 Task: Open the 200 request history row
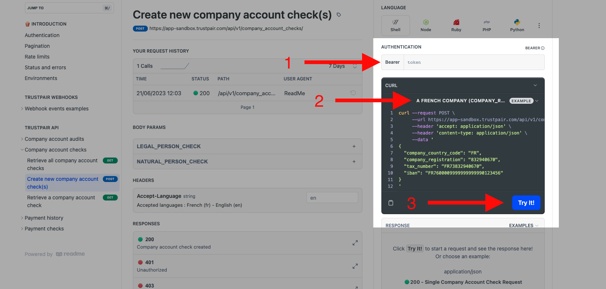247,93
